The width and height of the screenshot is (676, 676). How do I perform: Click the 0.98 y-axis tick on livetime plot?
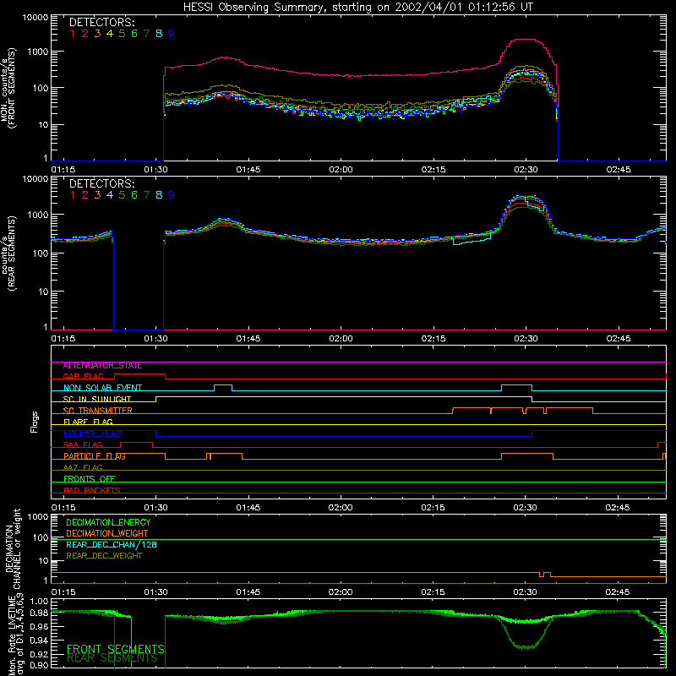tap(39, 613)
